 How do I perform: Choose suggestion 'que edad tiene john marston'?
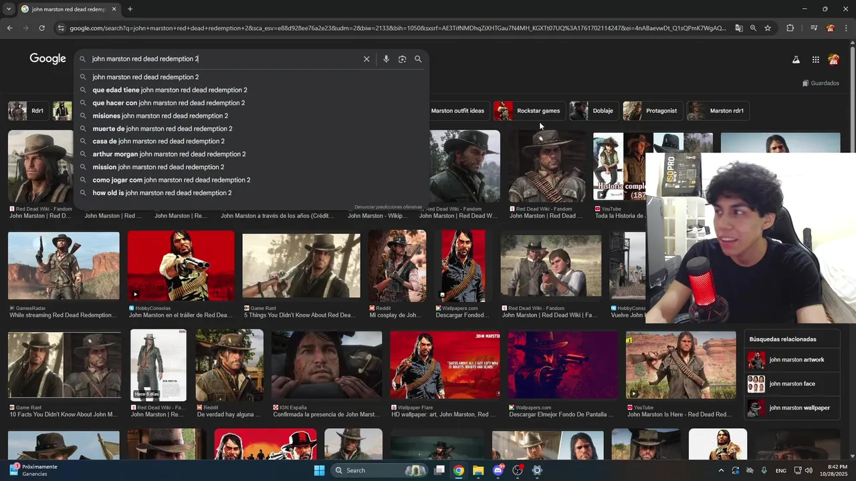[251, 90]
